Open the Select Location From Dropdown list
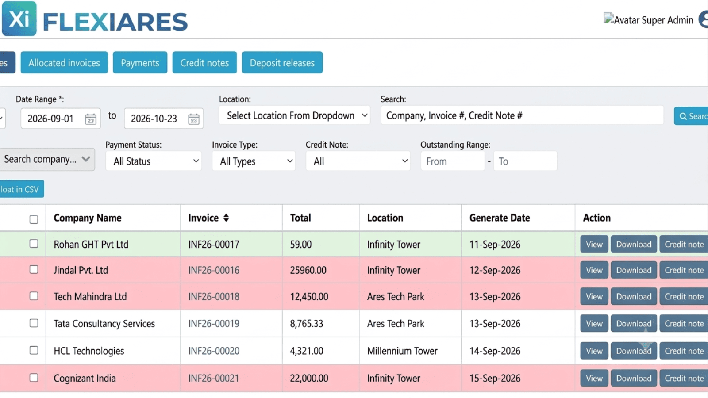This screenshot has height=398, width=708. 295,115
